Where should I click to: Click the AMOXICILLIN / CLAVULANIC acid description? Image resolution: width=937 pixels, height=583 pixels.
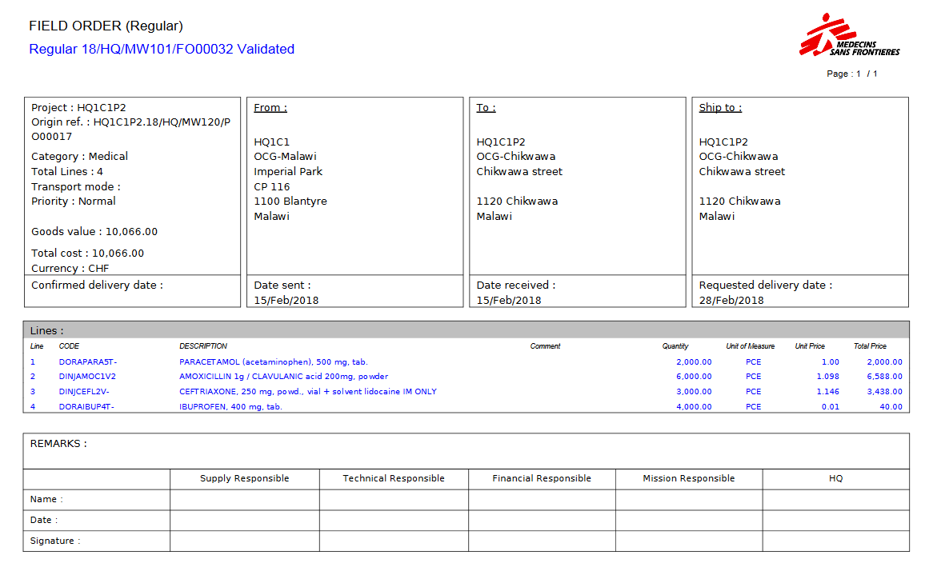click(283, 377)
